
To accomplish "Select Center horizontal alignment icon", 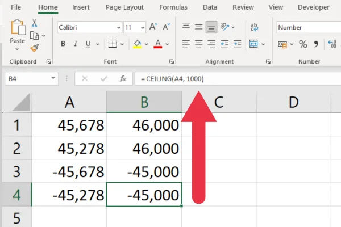I will 198,44.
